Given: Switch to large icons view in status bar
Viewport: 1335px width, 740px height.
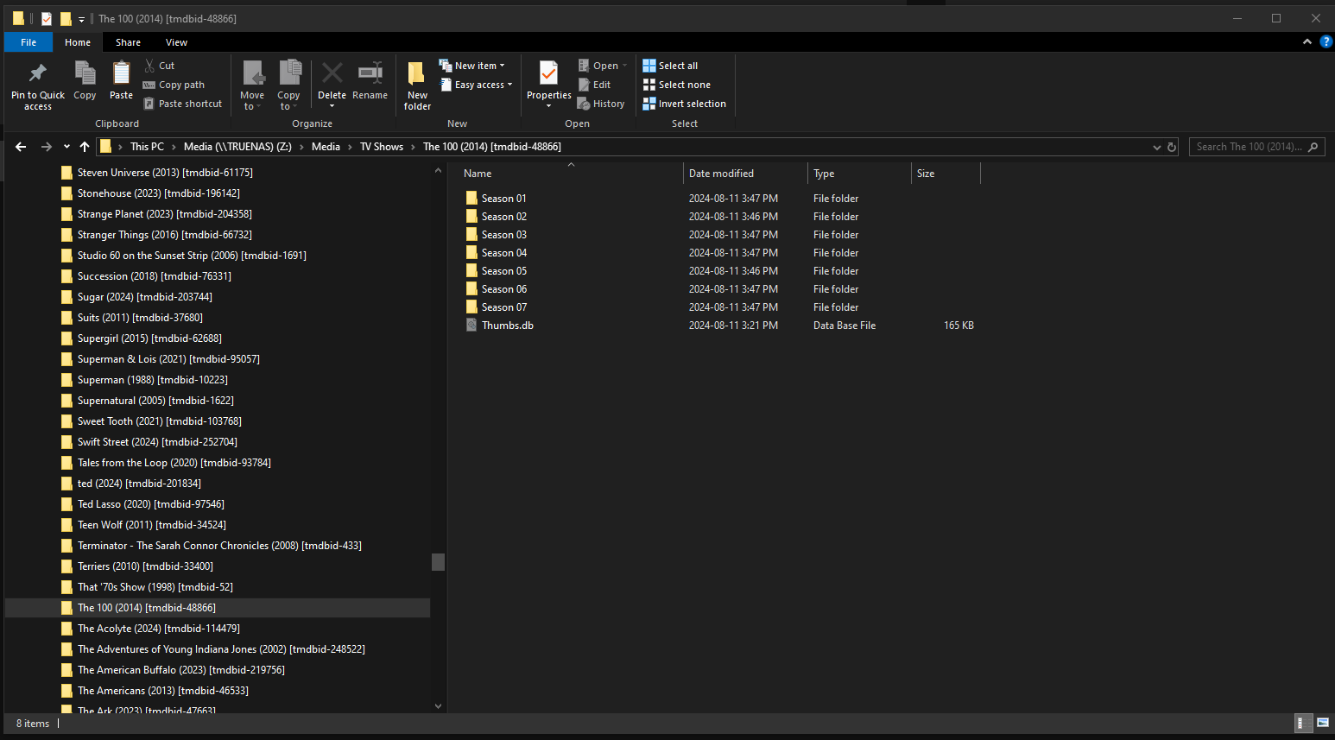Looking at the screenshot, I should click(x=1322, y=723).
